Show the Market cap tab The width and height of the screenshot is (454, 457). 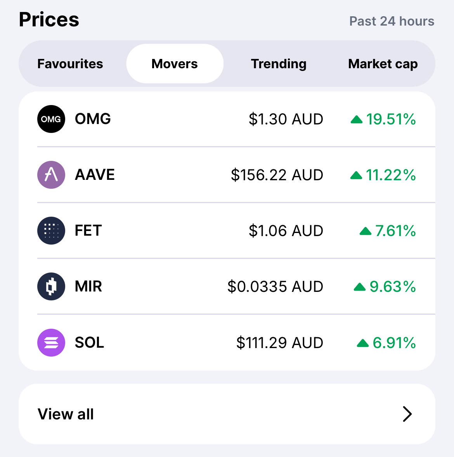point(383,64)
